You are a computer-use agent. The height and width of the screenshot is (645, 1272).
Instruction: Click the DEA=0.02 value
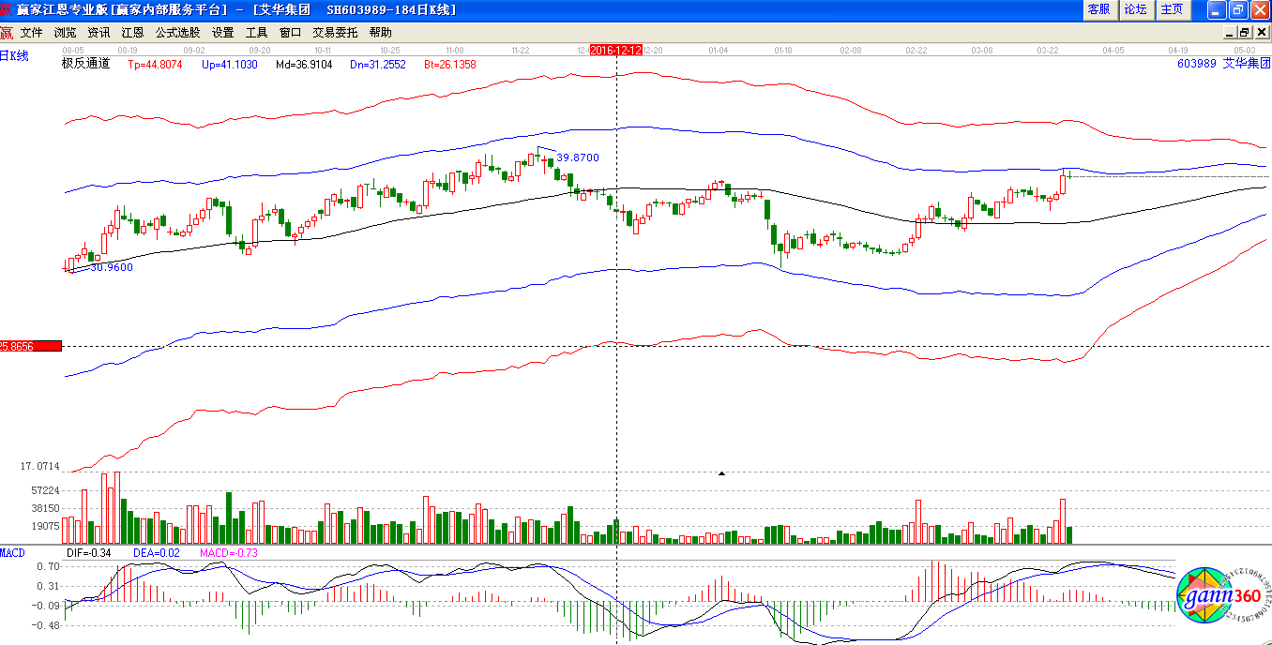[156, 553]
